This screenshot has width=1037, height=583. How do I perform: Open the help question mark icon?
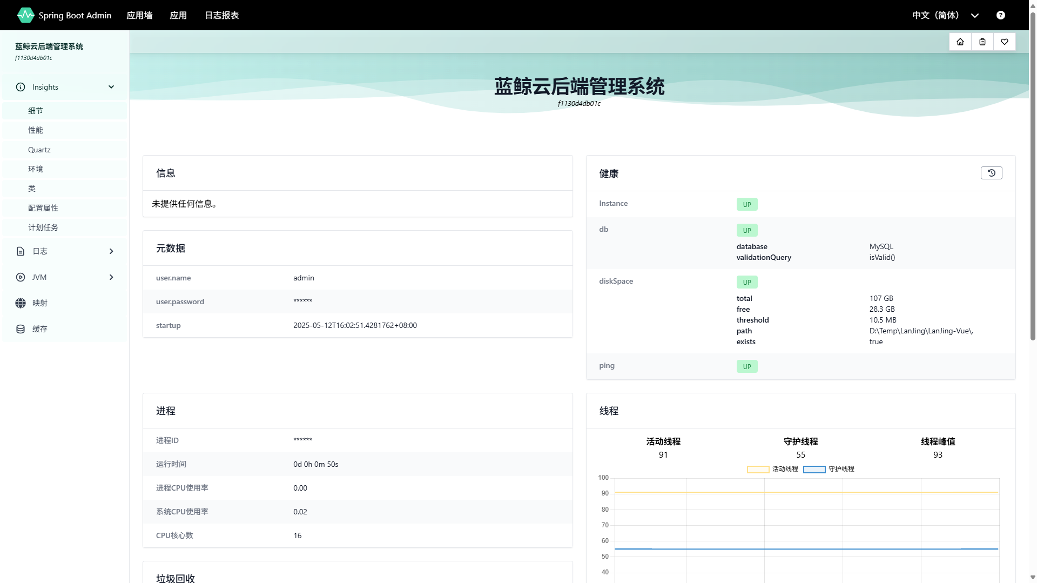tap(1000, 15)
